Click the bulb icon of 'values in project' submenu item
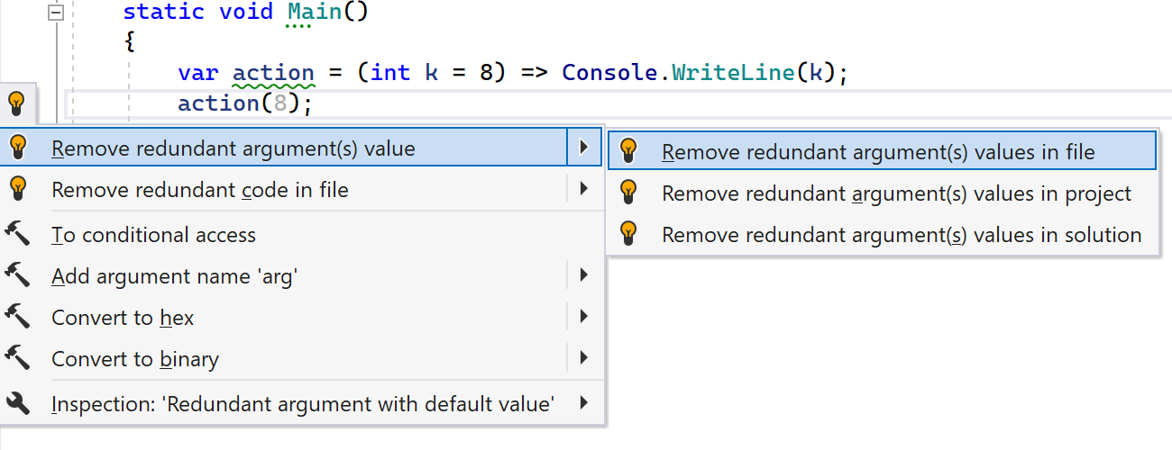This screenshot has width=1172, height=450. (629, 193)
